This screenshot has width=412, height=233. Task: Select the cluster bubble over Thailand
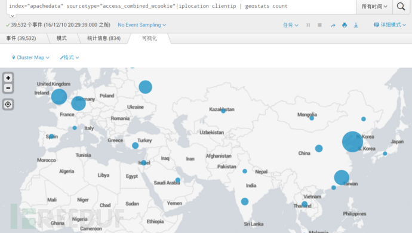(x=305, y=204)
